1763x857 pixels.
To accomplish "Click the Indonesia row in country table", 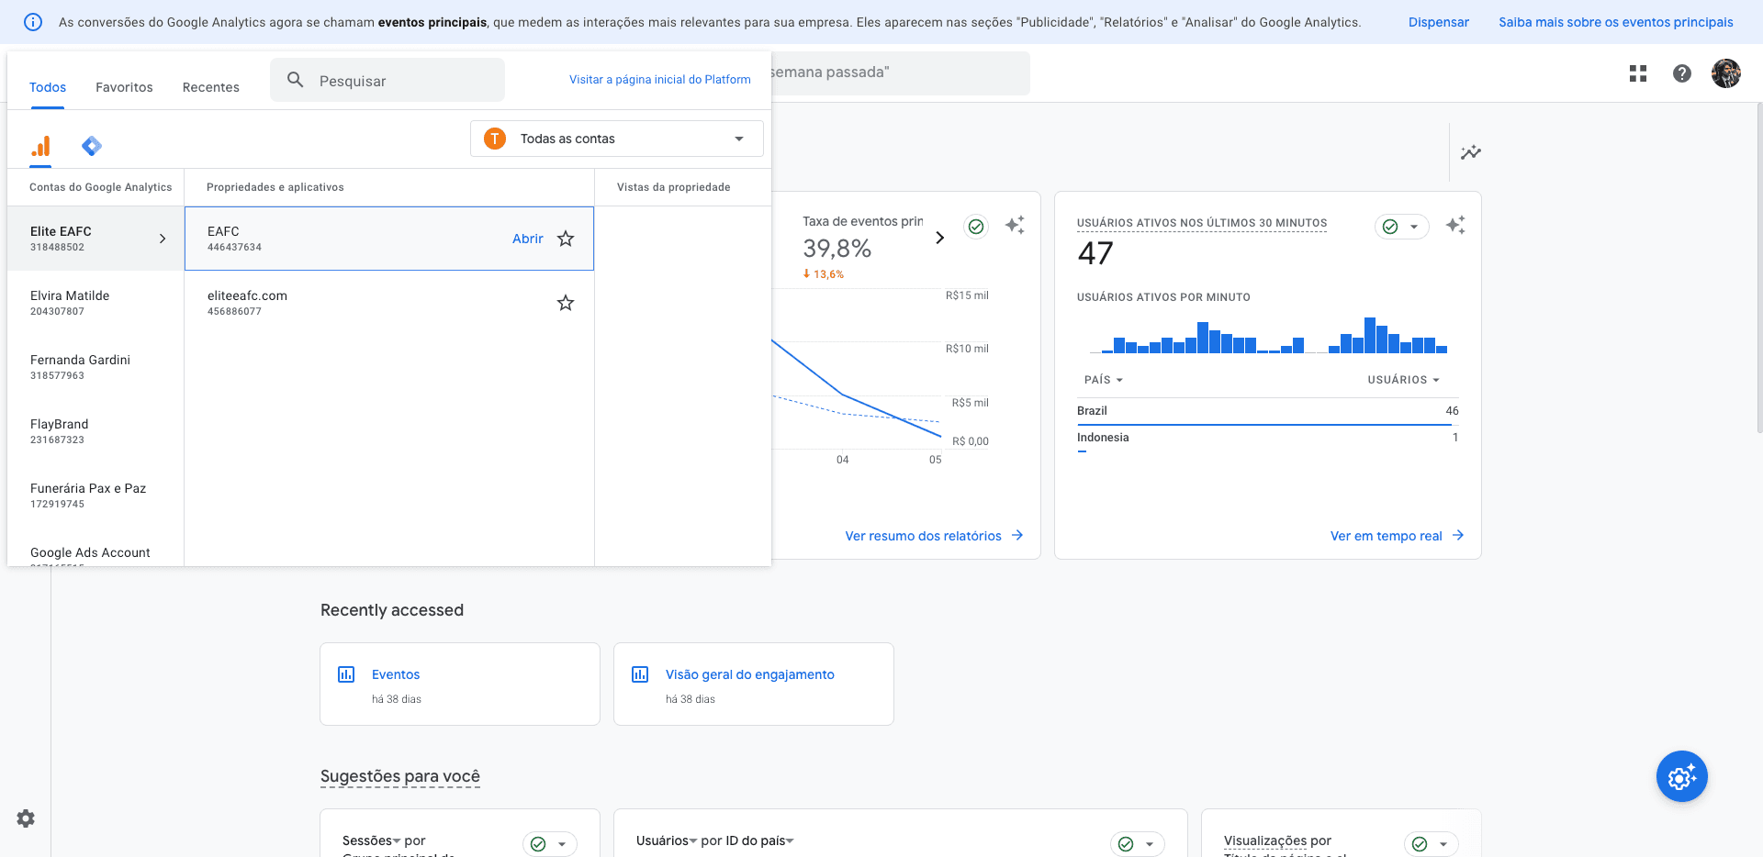I will click(1268, 439).
